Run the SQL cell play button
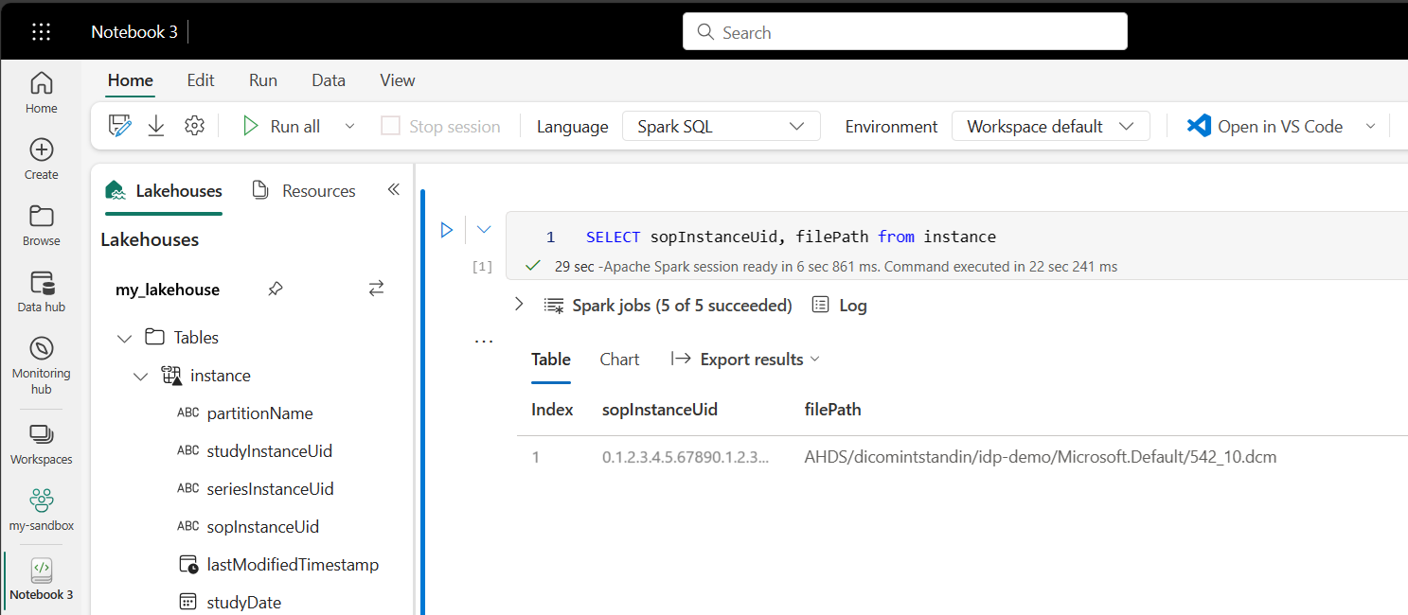 pyautogui.click(x=447, y=229)
